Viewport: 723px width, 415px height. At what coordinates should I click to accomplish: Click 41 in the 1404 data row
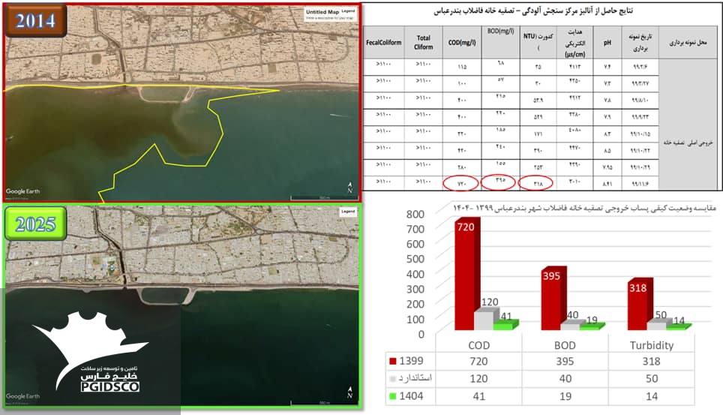pos(478,396)
